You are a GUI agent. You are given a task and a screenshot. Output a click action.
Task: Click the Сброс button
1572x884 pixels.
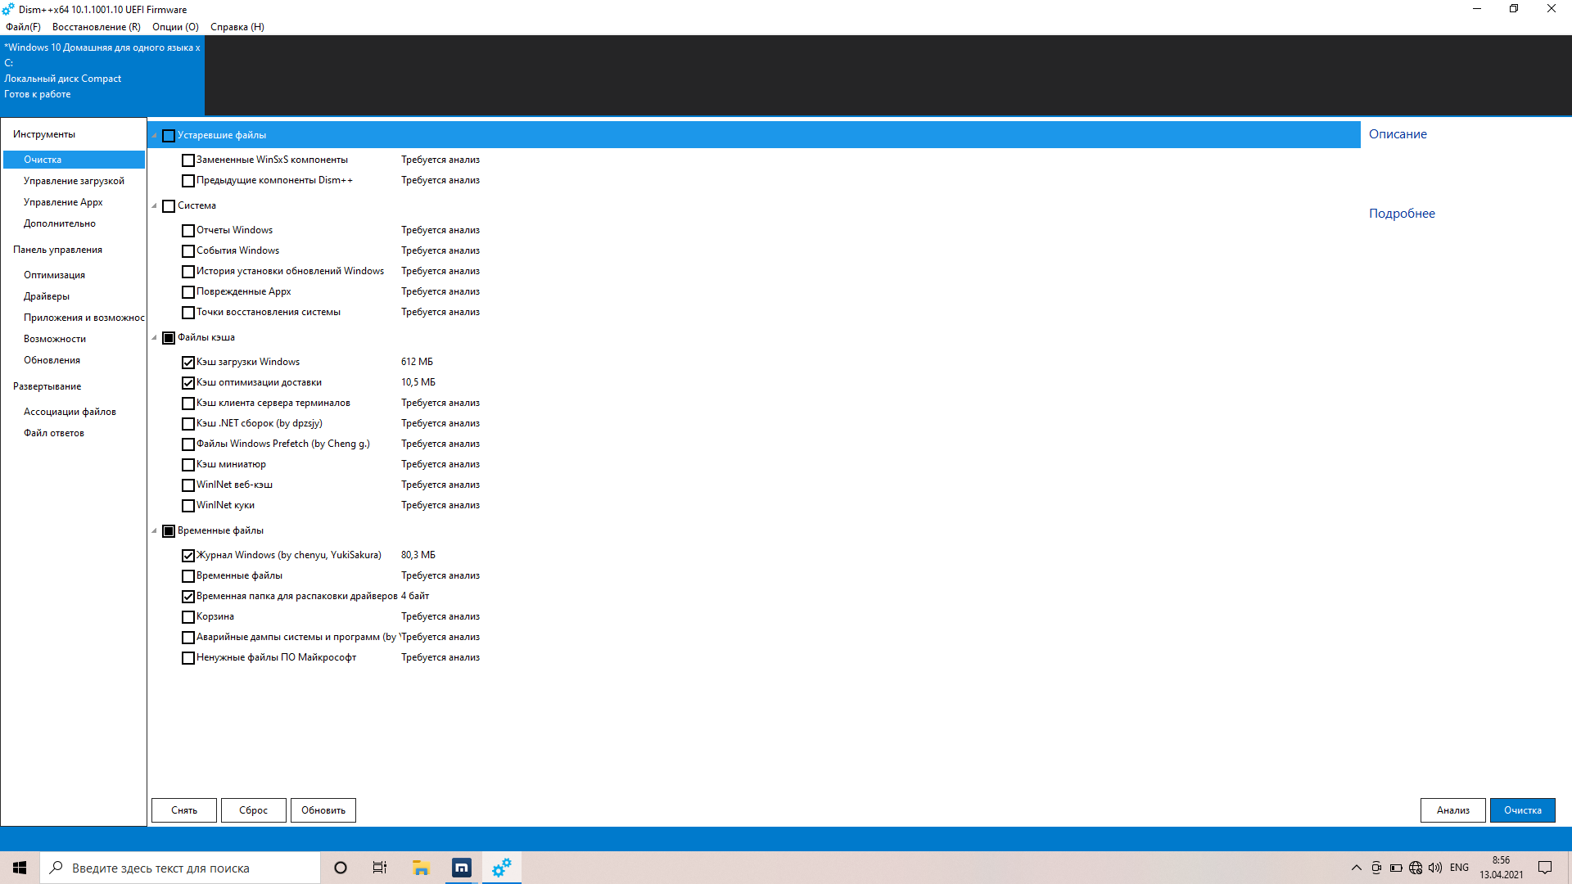pyautogui.click(x=254, y=810)
